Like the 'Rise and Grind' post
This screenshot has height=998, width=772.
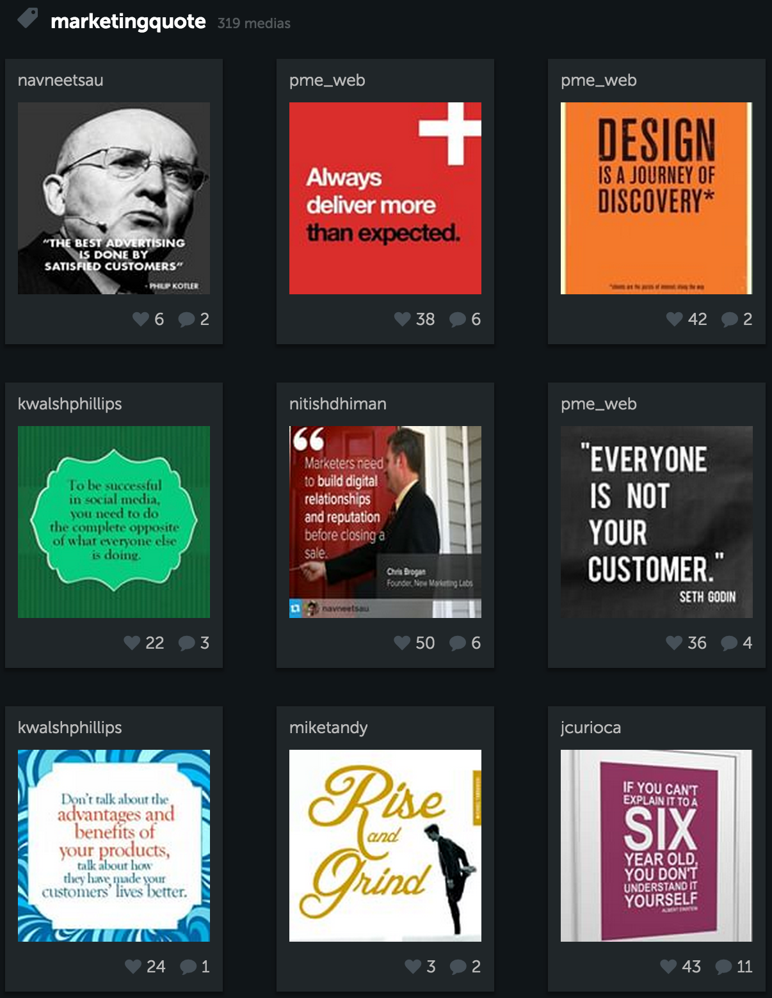tap(413, 966)
